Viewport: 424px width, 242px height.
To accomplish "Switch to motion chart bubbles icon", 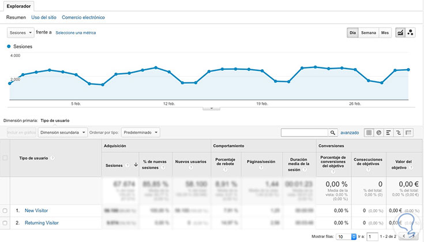I will 410,33.
